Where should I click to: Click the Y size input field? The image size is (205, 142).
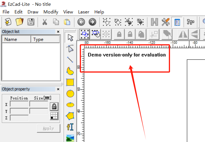click(x=39, y=111)
